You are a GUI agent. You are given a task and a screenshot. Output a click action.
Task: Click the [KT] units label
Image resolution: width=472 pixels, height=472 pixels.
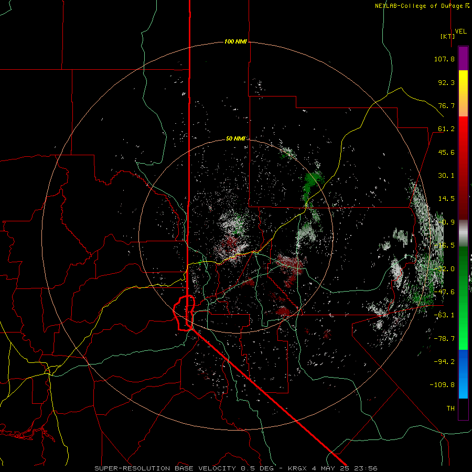pyautogui.click(x=448, y=36)
